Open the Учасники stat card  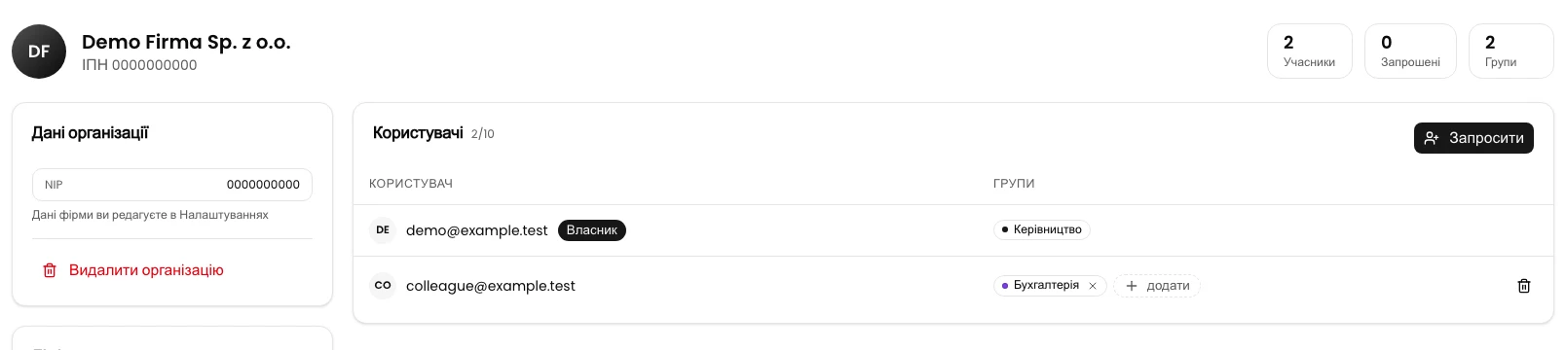[x=1309, y=52]
